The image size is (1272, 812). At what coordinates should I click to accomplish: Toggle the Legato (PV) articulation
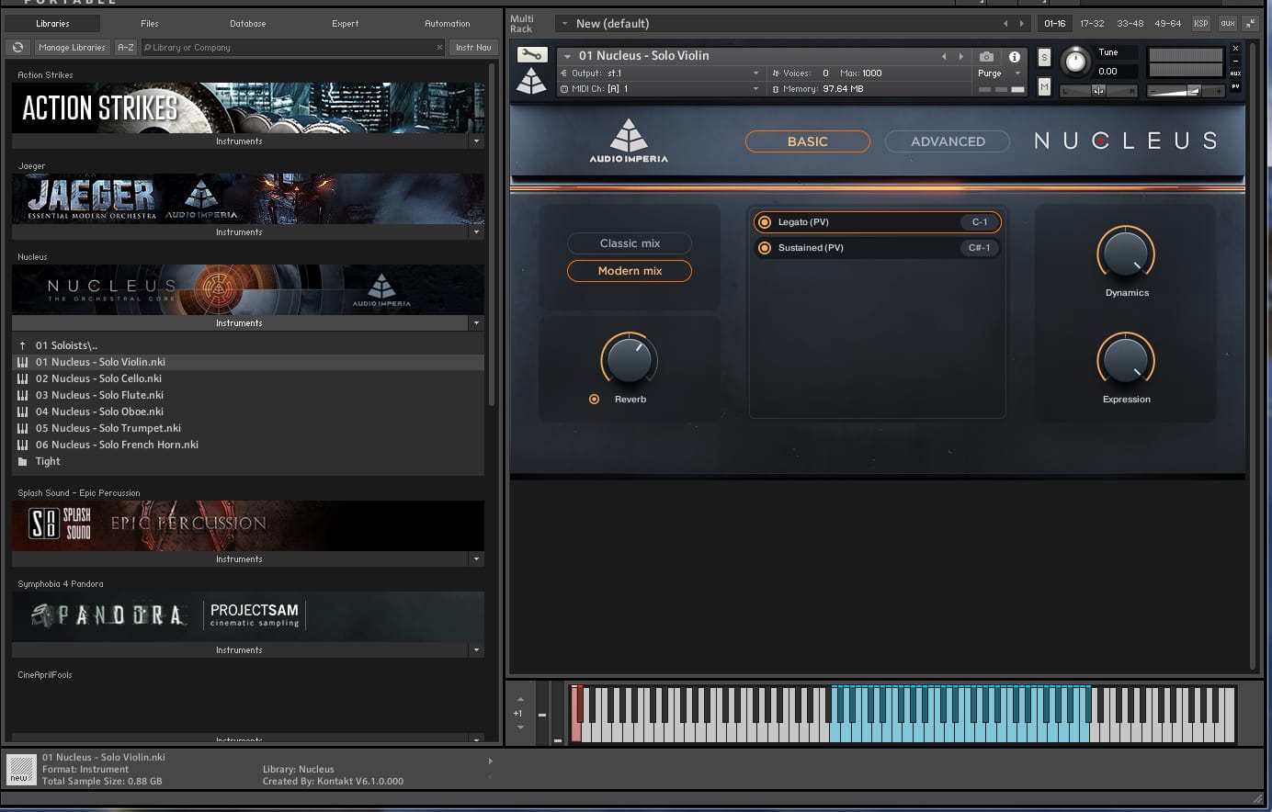click(x=765, y=221)
